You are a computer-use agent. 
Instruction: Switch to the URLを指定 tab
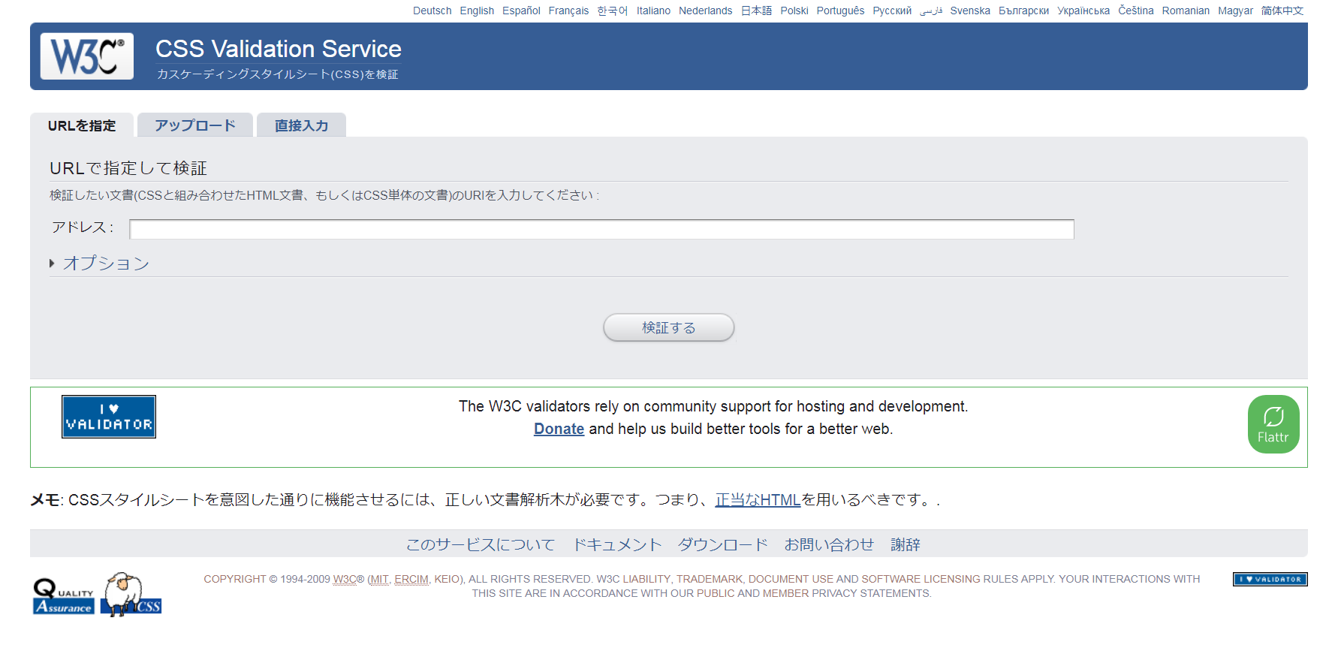[x=82, y=125]
